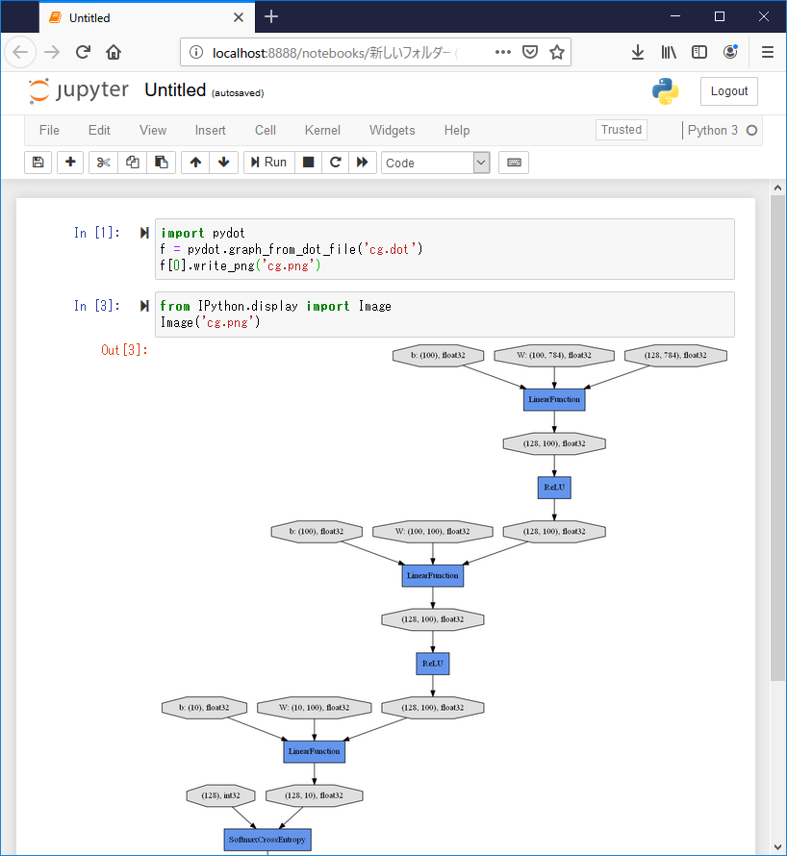Click the Python logo icon
This screenshot has width=787, height=856.
(665, 91)
